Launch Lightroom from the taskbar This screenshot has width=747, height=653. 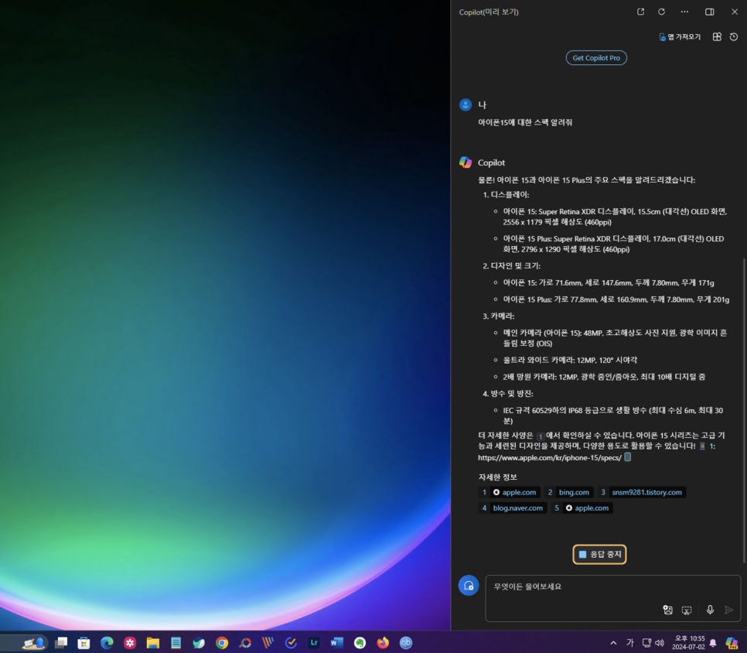coord(314,642)
